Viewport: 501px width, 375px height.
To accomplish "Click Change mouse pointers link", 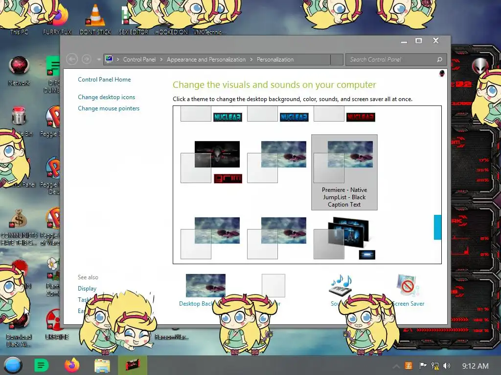I will point(109,108).
